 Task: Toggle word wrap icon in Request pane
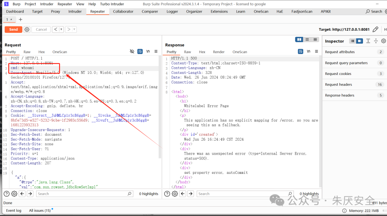tap(140, 51)
